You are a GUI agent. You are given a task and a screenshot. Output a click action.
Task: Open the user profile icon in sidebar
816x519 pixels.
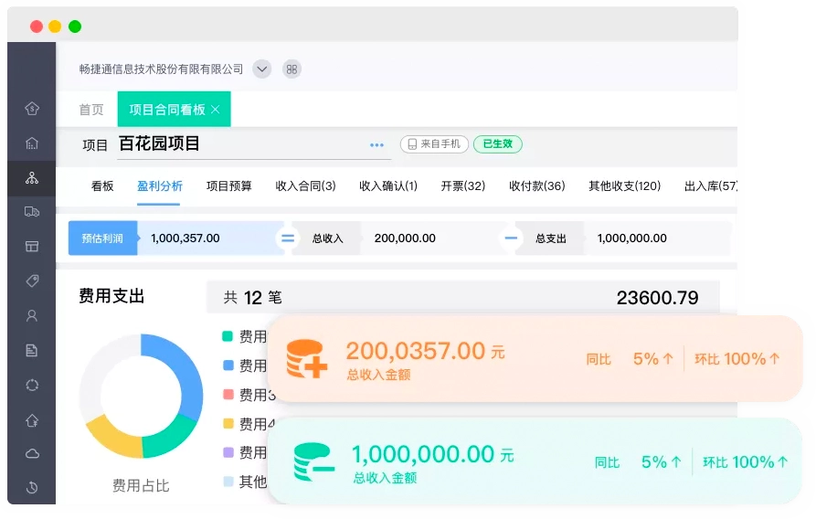click(32, 315)
